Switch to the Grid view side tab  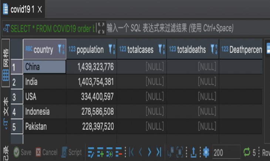click(x=6, y=63)
